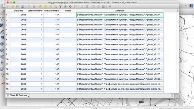Open the QGIS help icon behind the table
The width and height of the screenshot is (194, 109).
pyautogui.click(x=191, y=6)
